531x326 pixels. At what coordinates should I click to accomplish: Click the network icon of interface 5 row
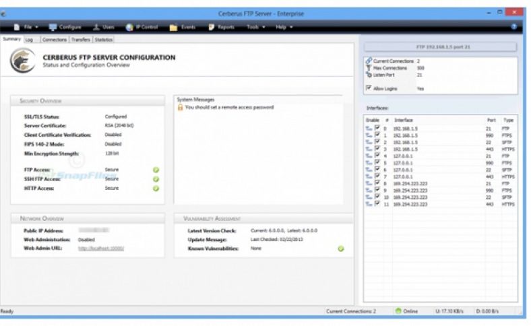click(369, 163)
